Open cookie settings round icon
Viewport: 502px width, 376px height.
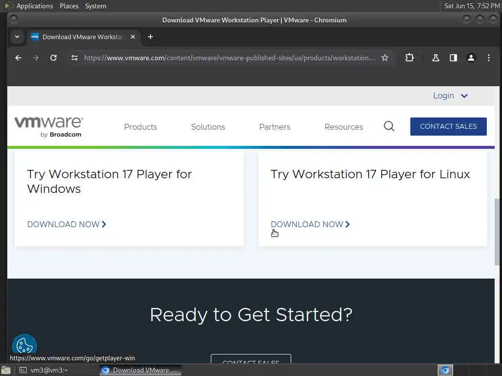[25, 345]
